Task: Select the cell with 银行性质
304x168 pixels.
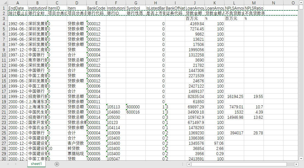Action: (136, 13)
